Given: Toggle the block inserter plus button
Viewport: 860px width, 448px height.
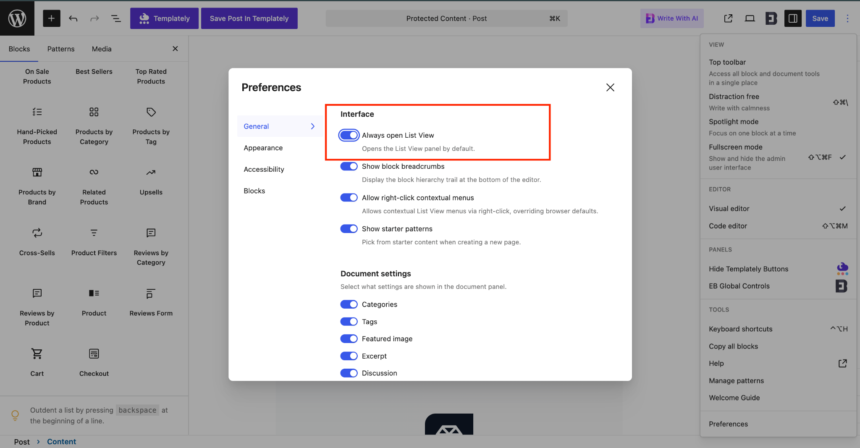Looking at the screenshot, I should point(51,18).
